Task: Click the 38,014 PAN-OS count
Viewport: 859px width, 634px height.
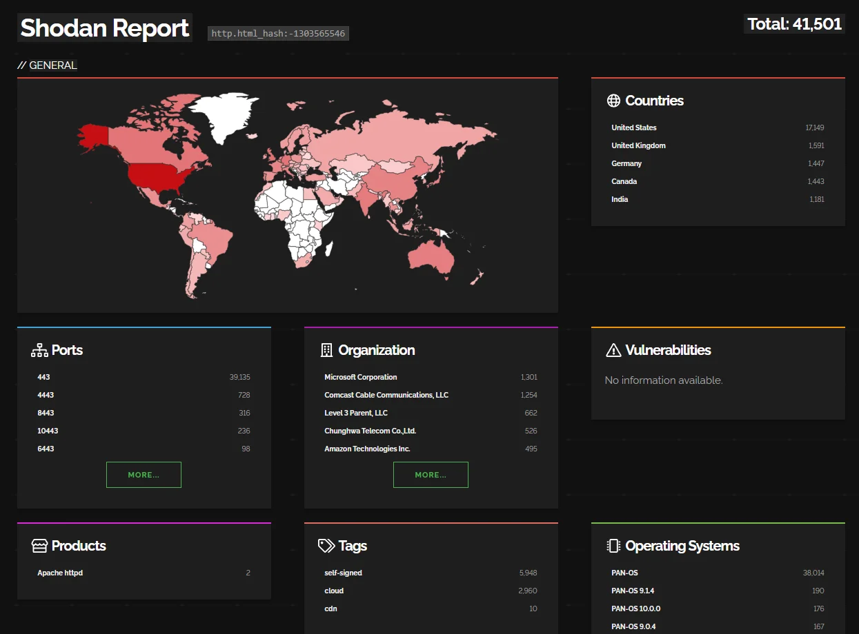Action: coord(813,573)
